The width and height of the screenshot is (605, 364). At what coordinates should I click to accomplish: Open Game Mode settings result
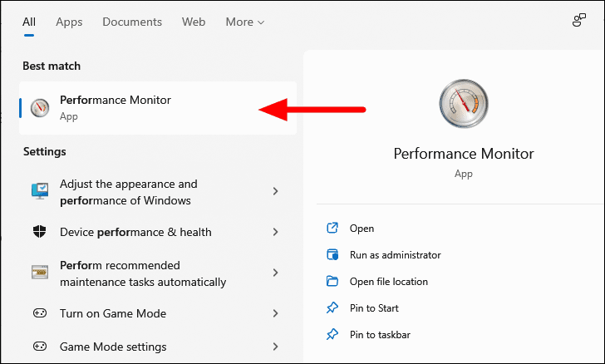click(158, 347)
